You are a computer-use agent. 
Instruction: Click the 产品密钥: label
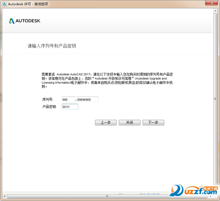[x=49, y=107]
